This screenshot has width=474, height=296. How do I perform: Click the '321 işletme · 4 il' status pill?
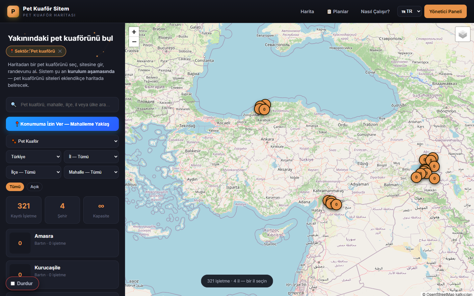click(x=237, y=281)
